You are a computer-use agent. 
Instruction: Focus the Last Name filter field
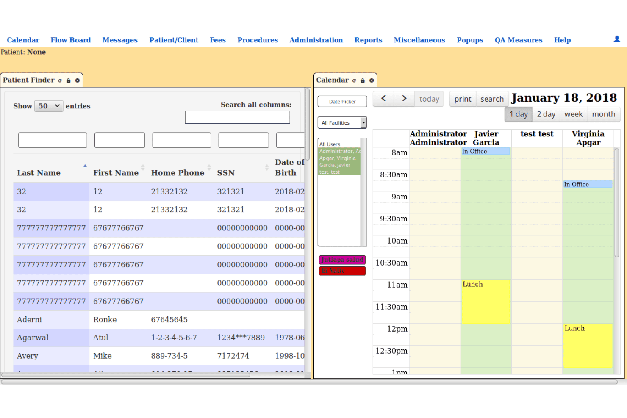pos(53,140)
